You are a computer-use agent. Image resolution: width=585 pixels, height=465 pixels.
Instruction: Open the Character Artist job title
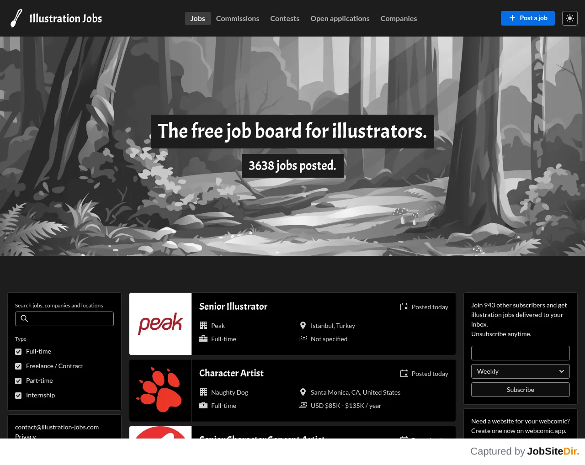[231, 373]
